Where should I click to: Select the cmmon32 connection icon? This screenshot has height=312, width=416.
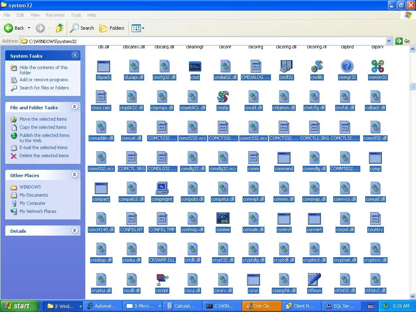pyautogui.click(x=377, y=66)
